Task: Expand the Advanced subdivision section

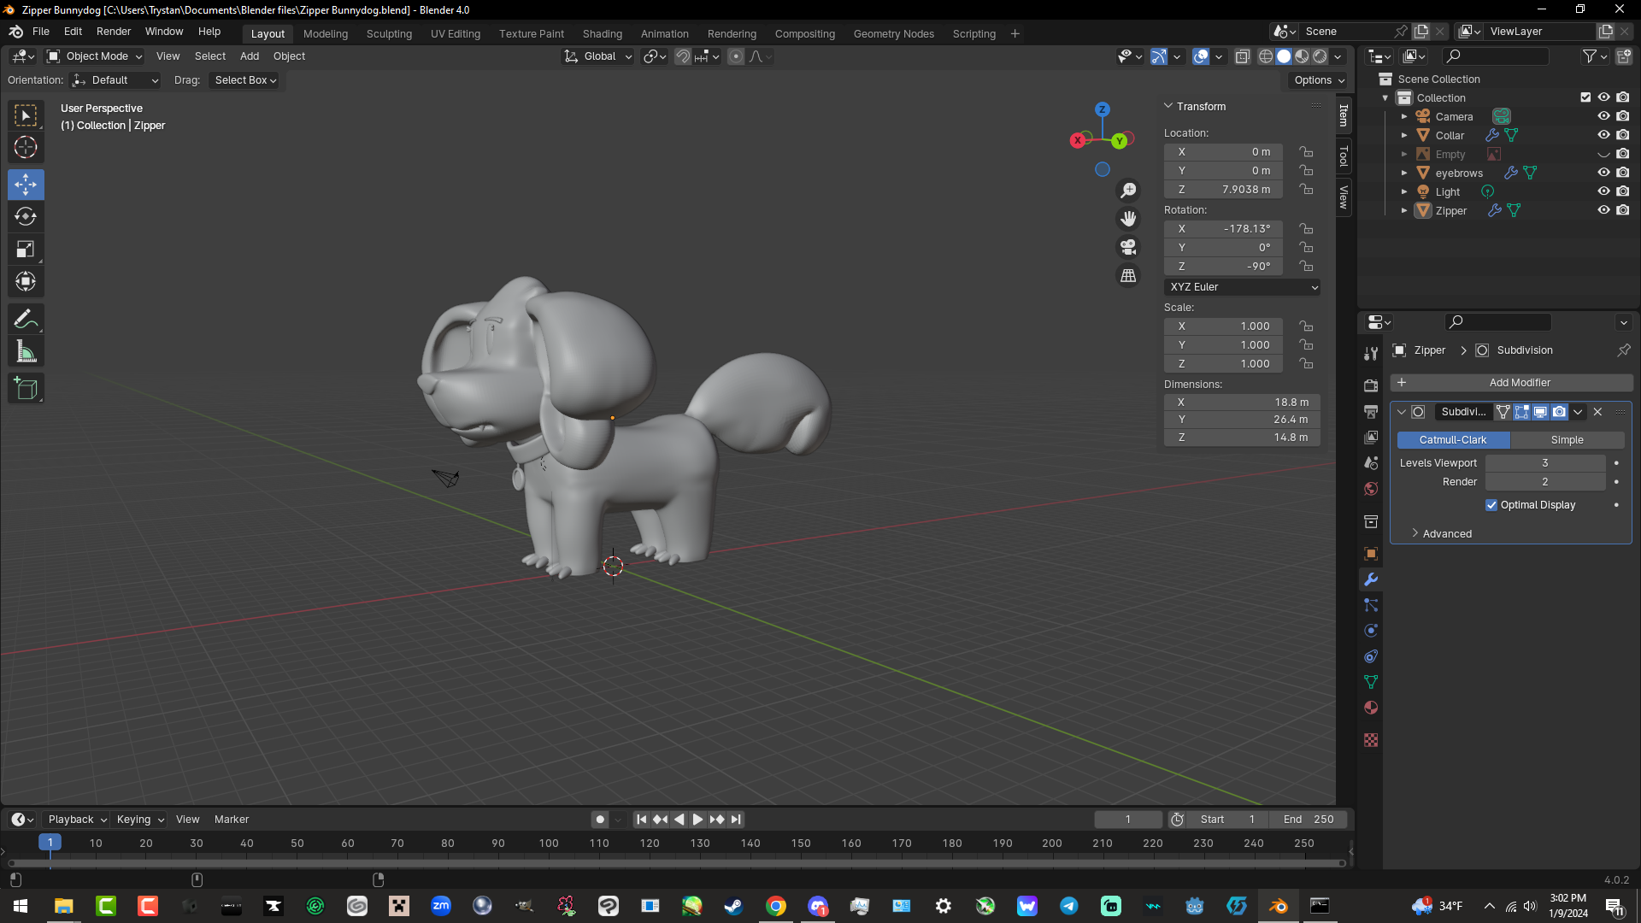Action: click(x=1446, y=533)
